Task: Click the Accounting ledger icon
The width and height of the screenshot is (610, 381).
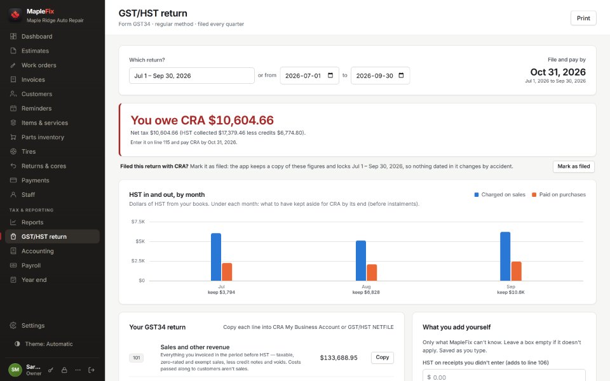Action: point(13,251)
